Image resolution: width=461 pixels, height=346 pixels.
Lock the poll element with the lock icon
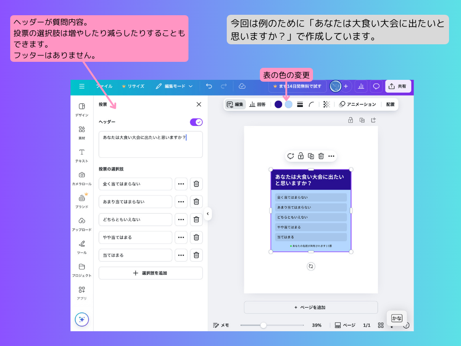tap(301, 156)
